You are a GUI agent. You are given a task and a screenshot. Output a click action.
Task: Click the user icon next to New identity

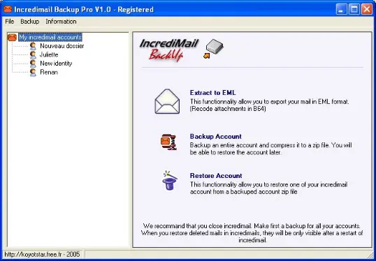click(33, 64)
